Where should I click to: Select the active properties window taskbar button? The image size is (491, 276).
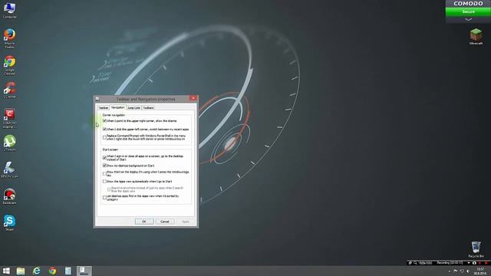point(84,271)
